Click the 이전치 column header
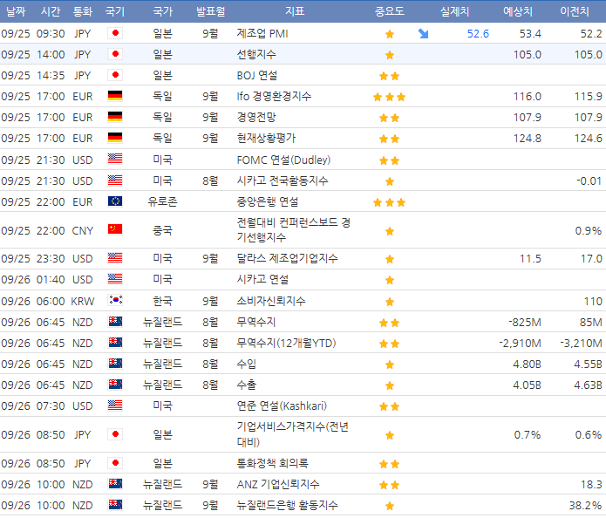Image resolution: width=606 pixels, height=518 pixels. [575, 11]
